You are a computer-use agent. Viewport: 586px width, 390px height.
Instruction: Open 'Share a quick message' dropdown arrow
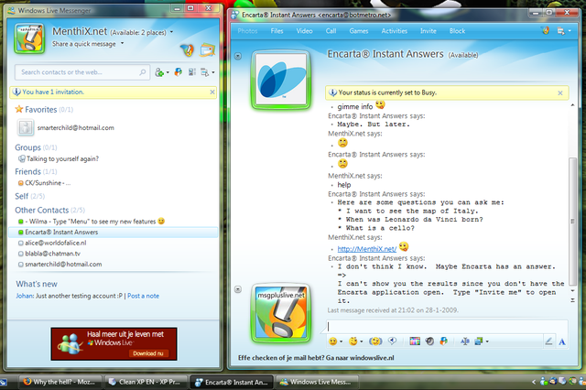pos(122,44)
